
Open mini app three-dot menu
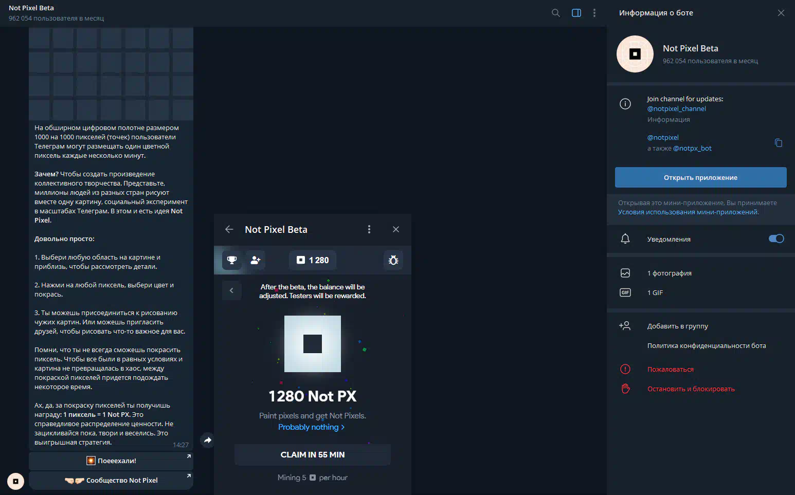click(369, 229)
